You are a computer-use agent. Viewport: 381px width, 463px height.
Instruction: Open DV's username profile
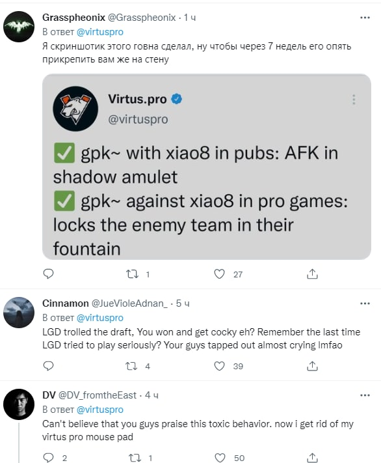coord(49,395)
